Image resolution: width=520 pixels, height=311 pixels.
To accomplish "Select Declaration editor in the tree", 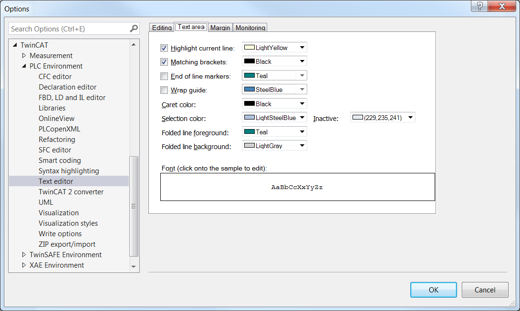I will point(67,87).
